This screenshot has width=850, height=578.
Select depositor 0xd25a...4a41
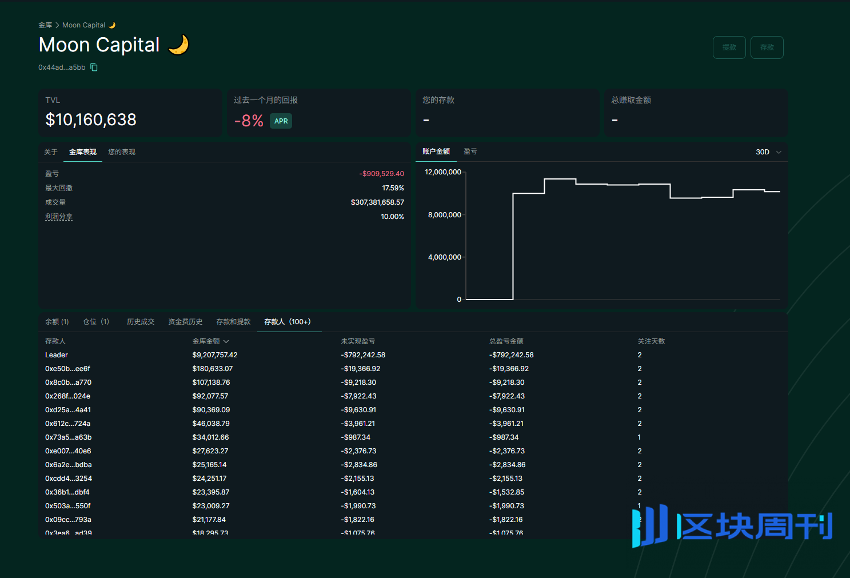click(413, 410)
